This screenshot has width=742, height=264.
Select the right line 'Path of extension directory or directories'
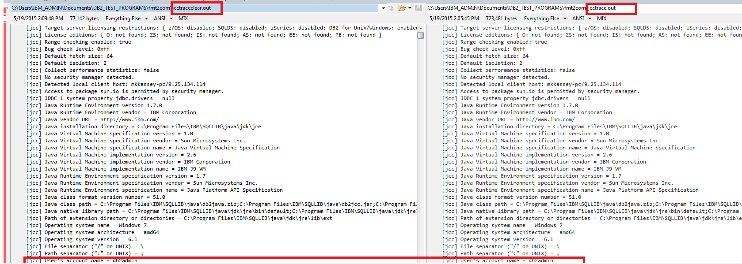(592, 218)
